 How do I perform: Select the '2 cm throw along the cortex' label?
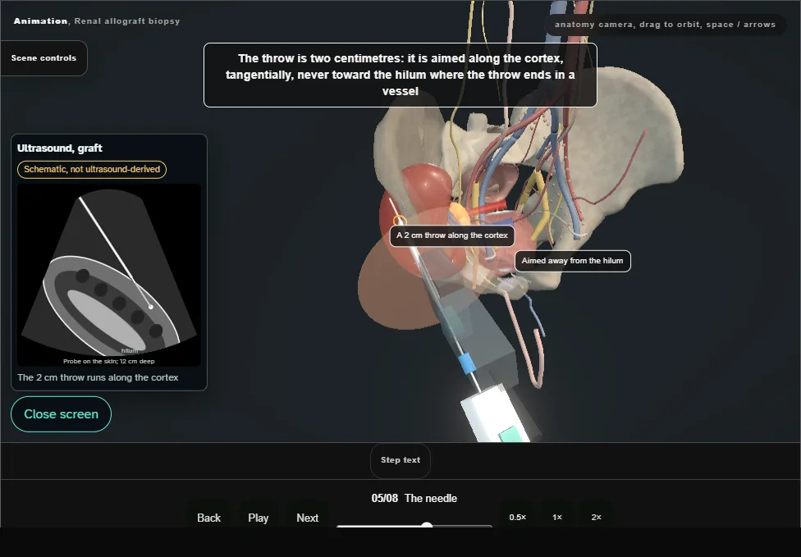tap(452, 235)
